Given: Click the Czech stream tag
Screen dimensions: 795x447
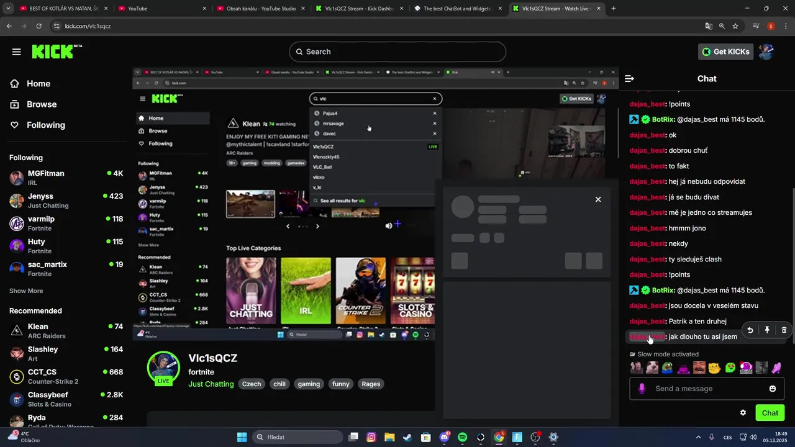Looking at the screenshot, I should 252,384.
